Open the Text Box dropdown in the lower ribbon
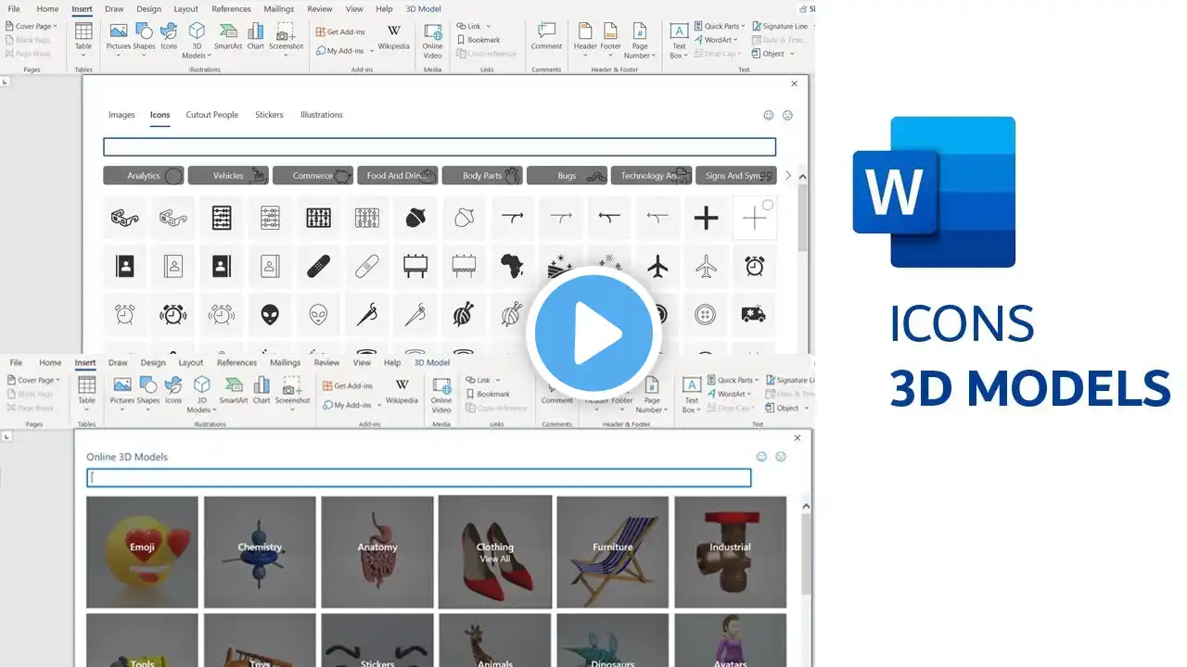 point(692,395)
